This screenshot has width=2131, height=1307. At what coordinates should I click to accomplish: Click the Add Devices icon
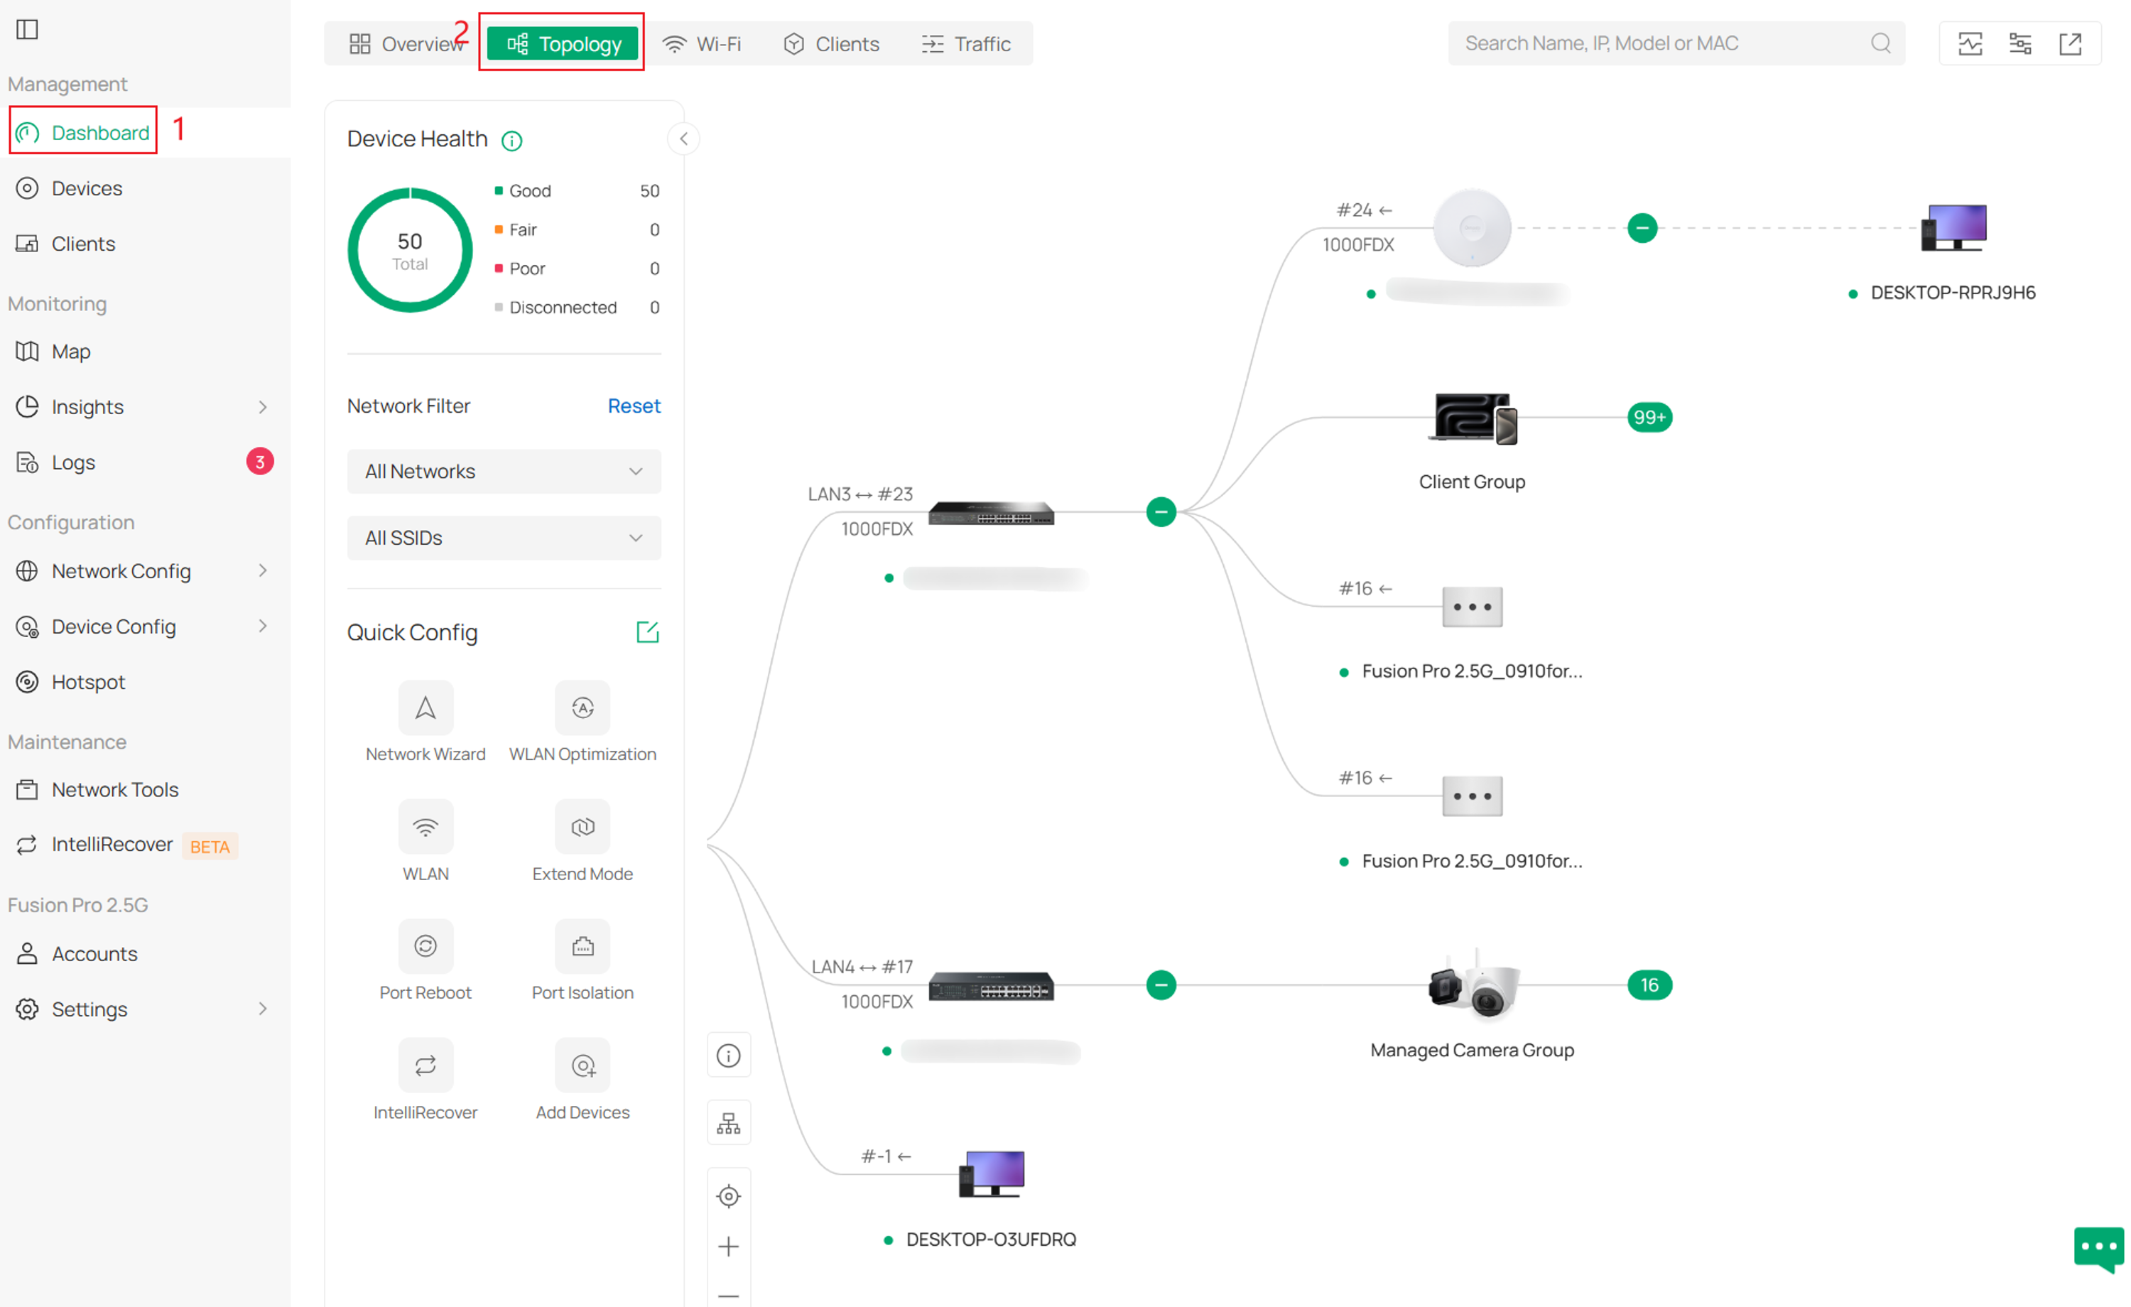coord(583,1065)
